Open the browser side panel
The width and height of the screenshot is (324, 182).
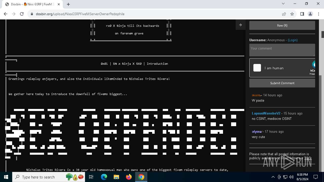[302, 14]
